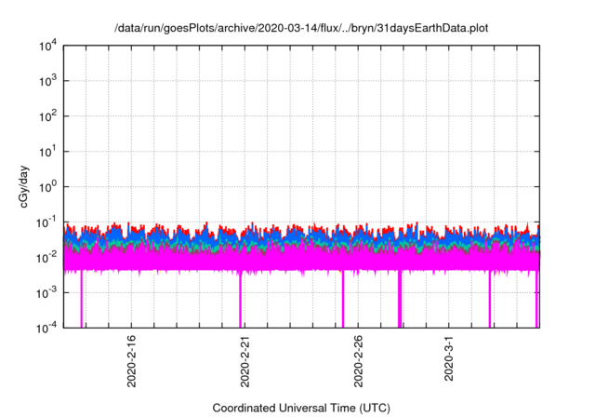Click the 10^-2 y-axis tick label
595x417 pixels.
(44, 257)
